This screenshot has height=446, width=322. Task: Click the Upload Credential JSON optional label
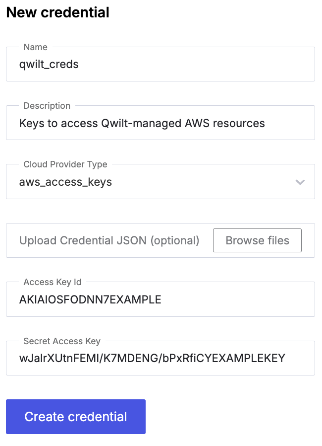109,240
